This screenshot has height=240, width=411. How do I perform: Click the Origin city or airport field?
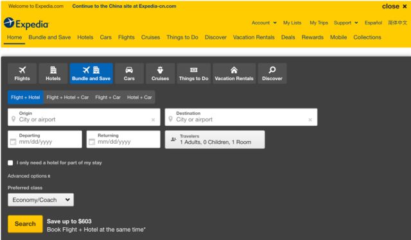click(x=84, y=117)
